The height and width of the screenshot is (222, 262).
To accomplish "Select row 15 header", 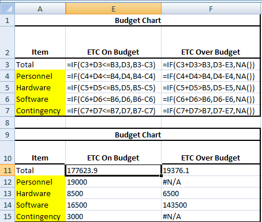I will click(x=8, y=216).
